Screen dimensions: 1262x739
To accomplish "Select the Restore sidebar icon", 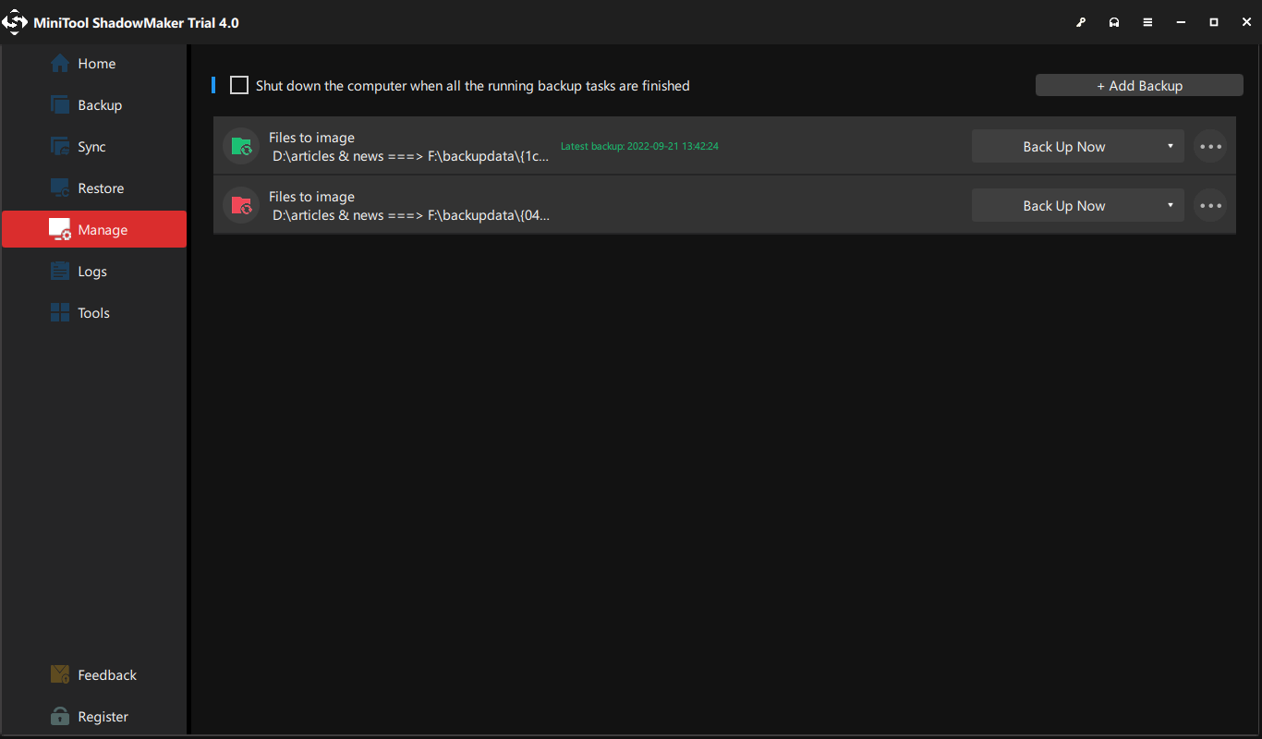I will [59, 188].
